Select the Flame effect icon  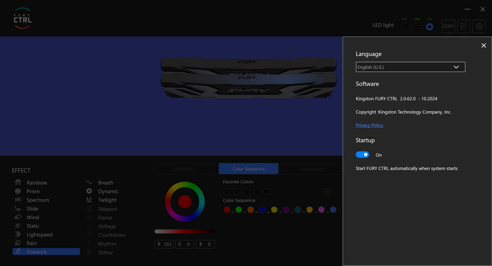tap(89, 218)
